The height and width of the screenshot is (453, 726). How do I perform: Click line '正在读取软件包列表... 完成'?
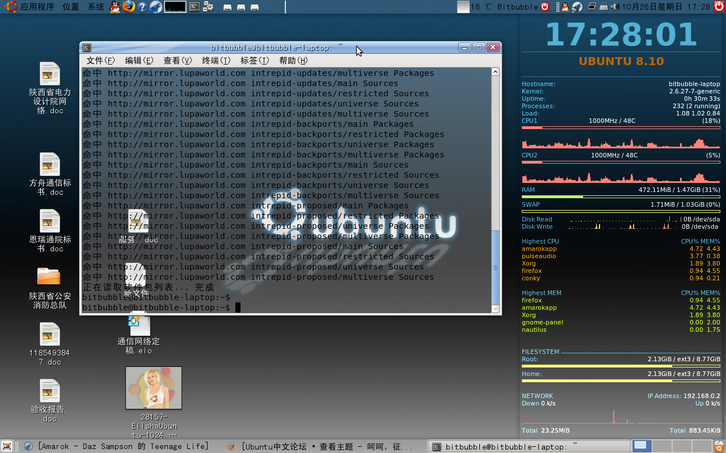[x=149, y=287]
